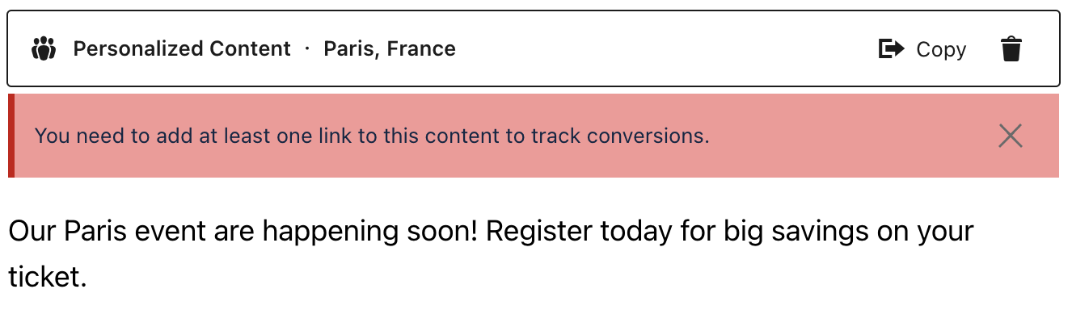This screenshot has width=1072, height=310.
Task: Click the Copy button label
Action: (941, 50)
